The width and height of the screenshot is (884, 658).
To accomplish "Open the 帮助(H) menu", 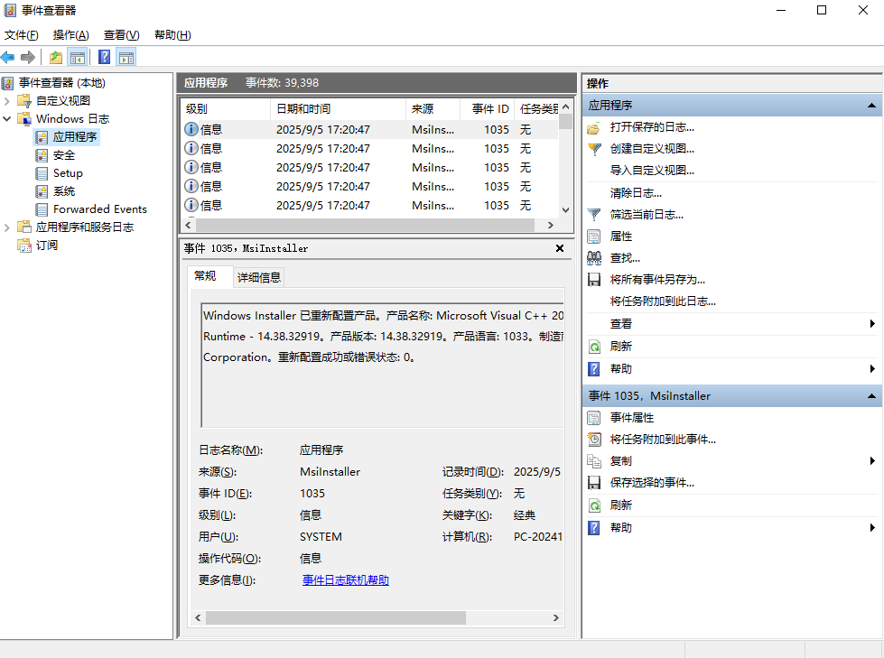I will pos(172,35).
